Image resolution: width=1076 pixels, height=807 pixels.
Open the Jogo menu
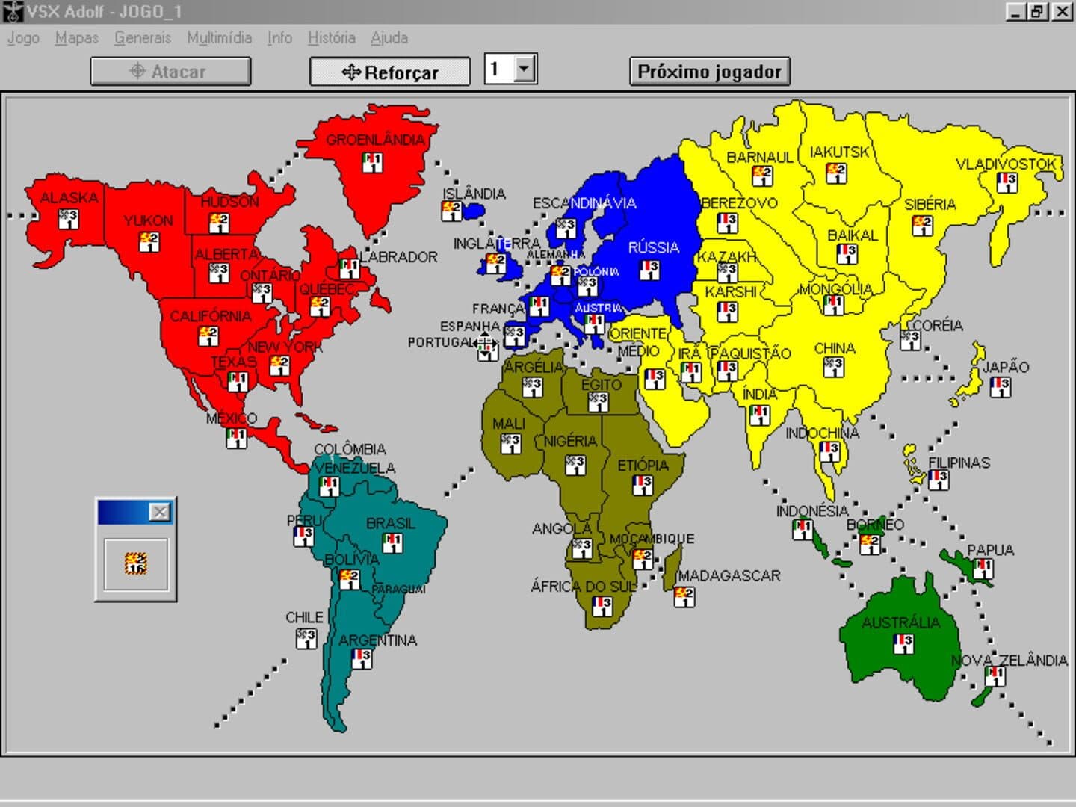(23, 37)
